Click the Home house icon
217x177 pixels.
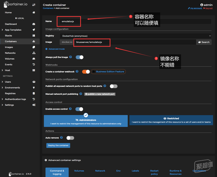pyautogui.click(x=34, y=13)
